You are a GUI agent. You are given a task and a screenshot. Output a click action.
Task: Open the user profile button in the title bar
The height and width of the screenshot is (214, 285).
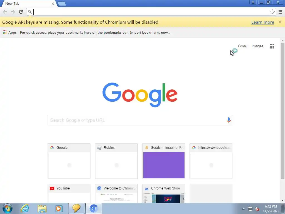[x=253, y=2]
